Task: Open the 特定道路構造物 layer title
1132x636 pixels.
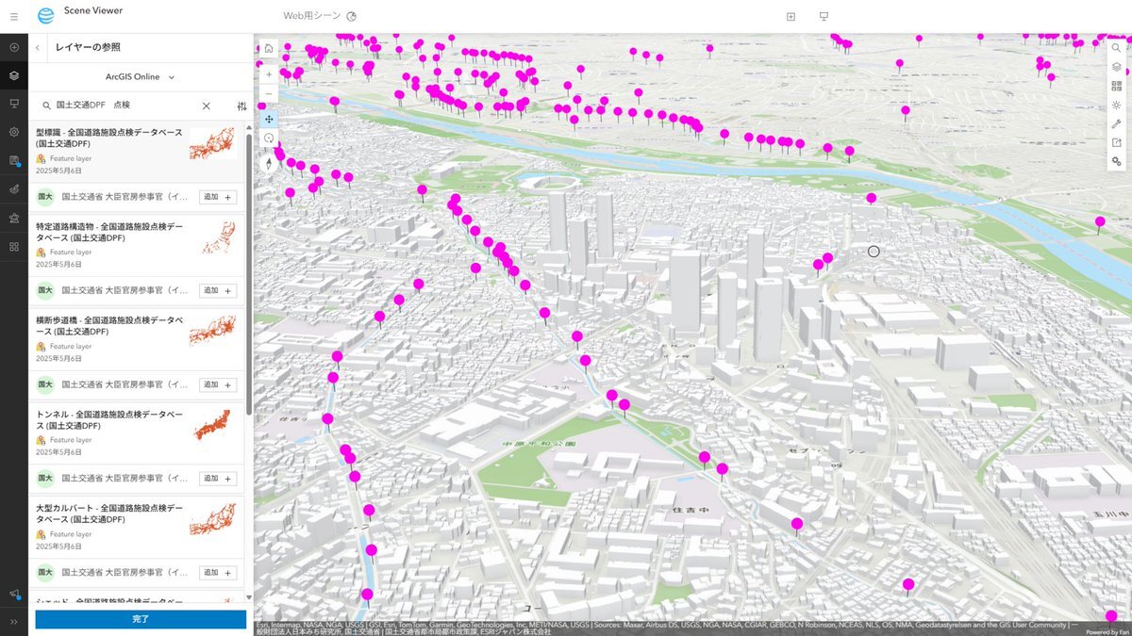Action: (x=109, y=233)
